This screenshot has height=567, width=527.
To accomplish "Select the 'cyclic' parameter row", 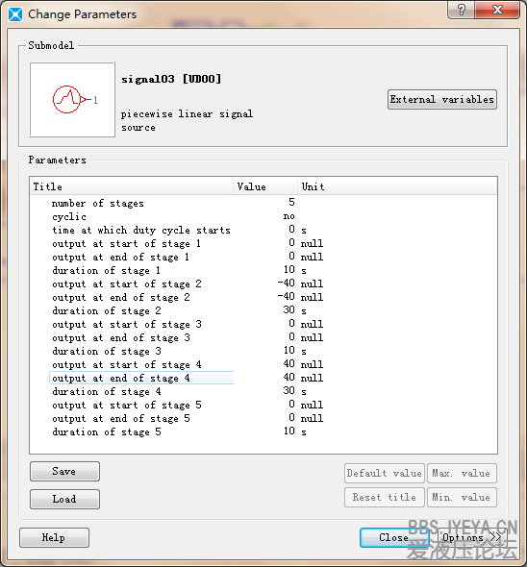I will [x=263, y=216].
